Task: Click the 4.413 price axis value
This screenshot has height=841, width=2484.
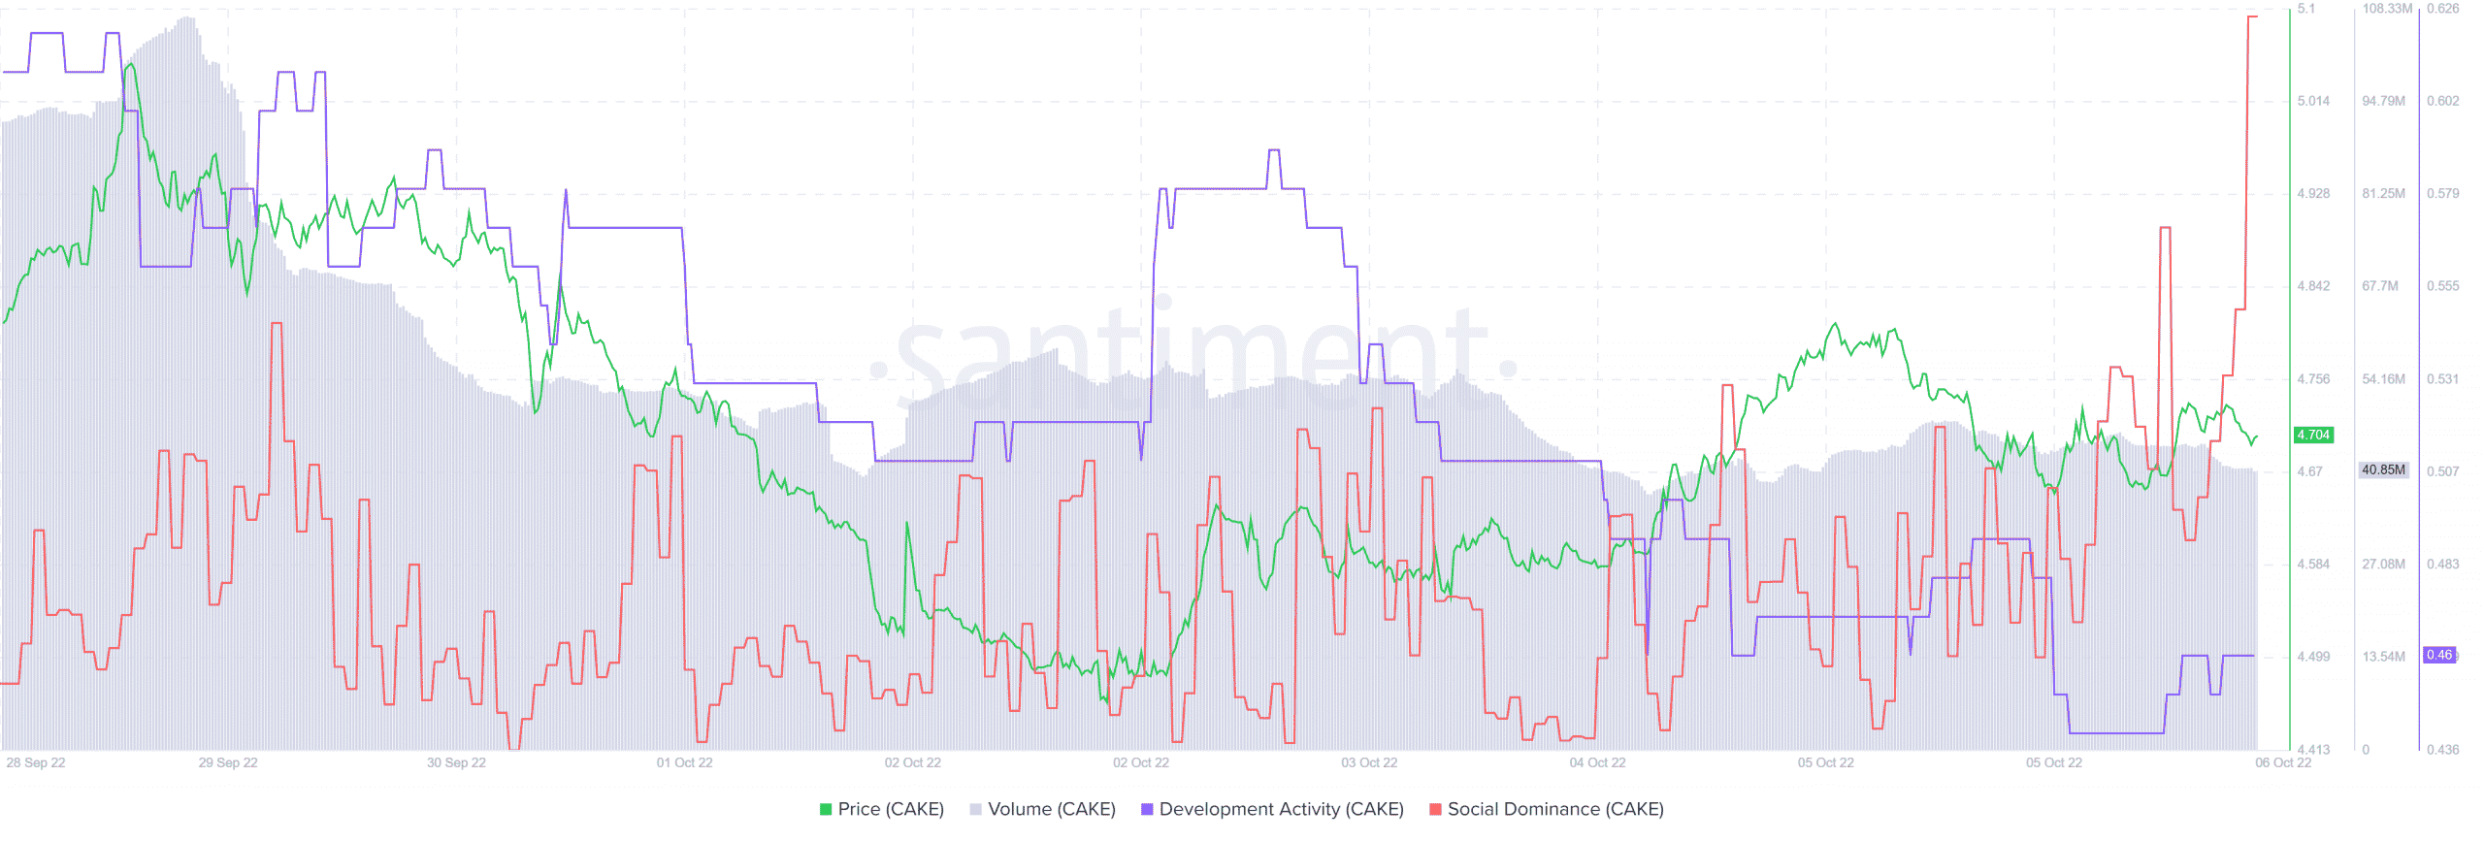Action: (x=2313, y=750)
